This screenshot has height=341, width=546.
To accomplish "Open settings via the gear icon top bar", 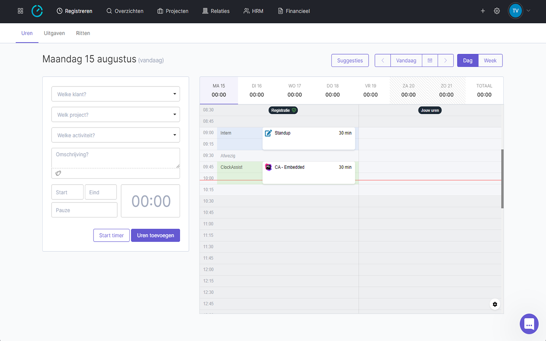I will click(497, 11).
